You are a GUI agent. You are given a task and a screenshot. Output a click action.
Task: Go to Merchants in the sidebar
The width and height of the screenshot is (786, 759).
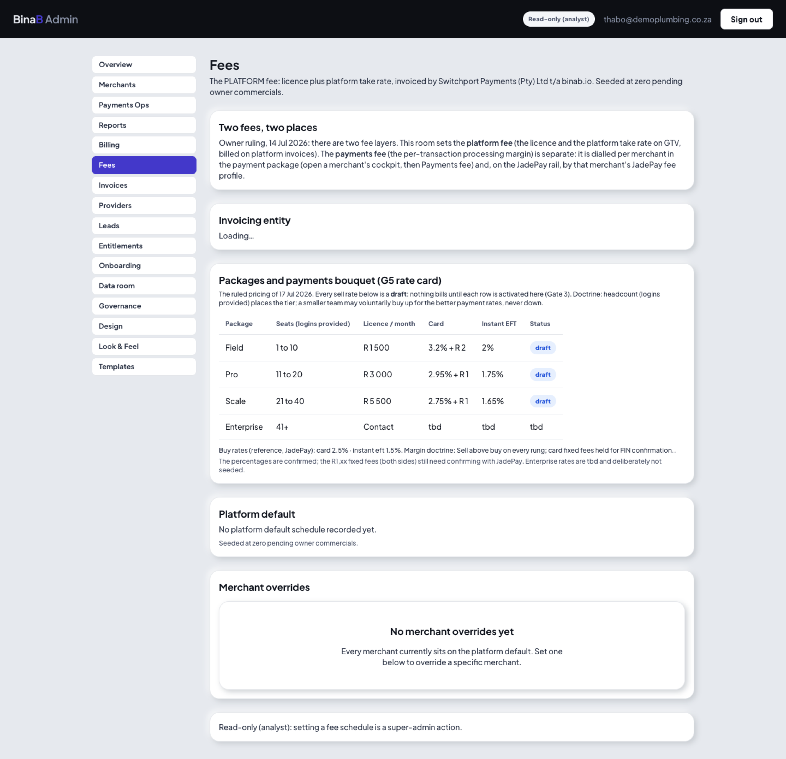pos(144,85)
